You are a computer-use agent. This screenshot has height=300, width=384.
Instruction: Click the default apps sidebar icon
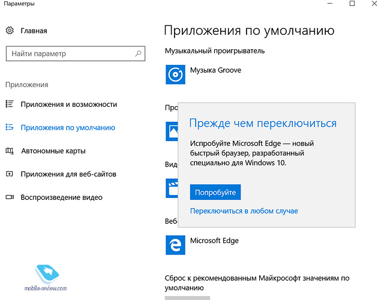(10, 127)
